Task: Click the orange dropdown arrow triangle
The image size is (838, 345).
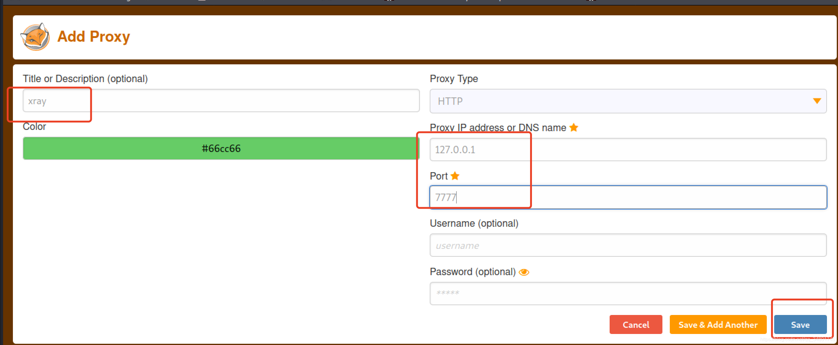Action: click(x=817, y=101)
